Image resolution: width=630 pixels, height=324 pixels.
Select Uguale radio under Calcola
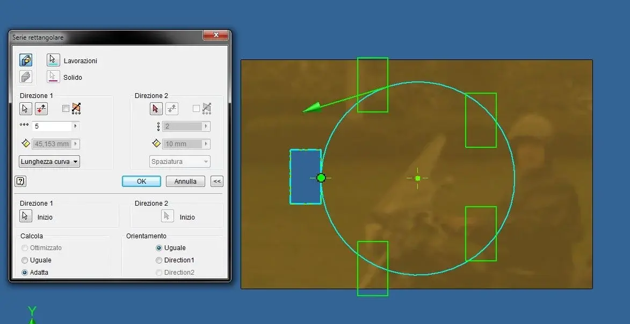tap(25, 260)
